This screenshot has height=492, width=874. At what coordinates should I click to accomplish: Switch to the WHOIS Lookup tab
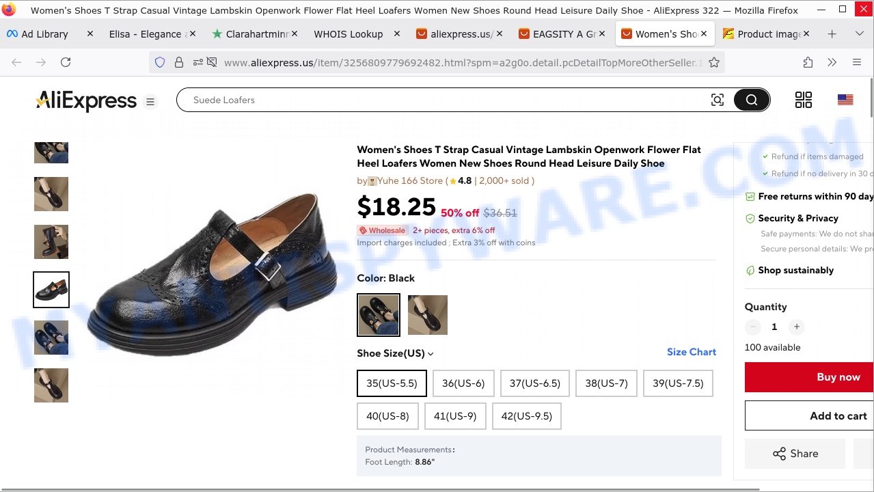pyautogui.click(x=349, y=34)
